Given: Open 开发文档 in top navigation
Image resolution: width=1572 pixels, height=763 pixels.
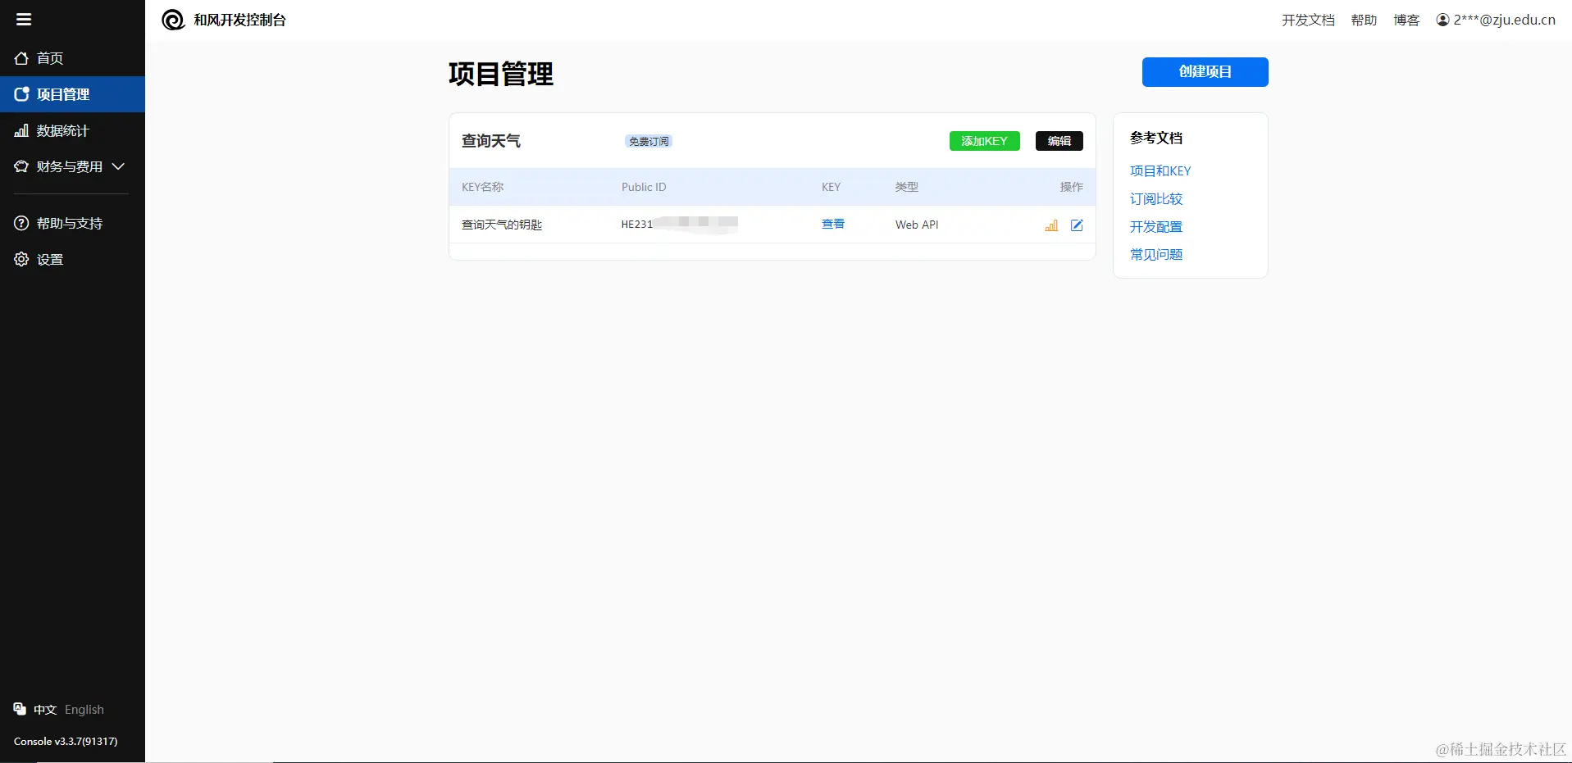Looking at the screenshot, I should click(1308, 20).
